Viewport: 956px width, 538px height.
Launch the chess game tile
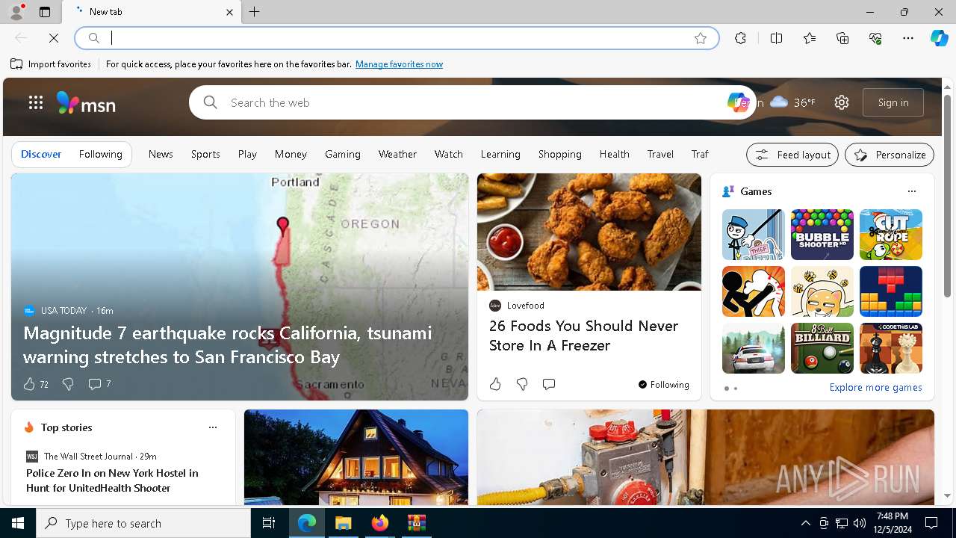[891, 348]
